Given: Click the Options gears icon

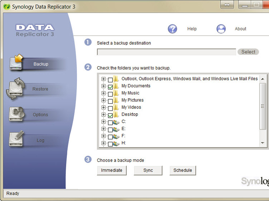Looking at the screenshot, I should [x=16, y=114].
